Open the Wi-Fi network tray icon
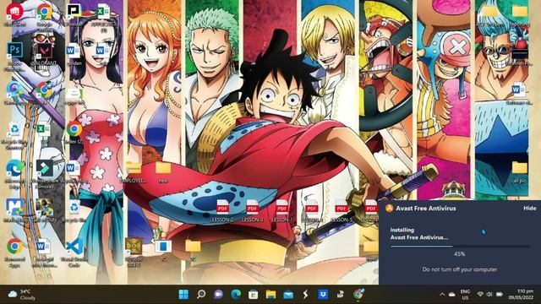 (480, 295)
